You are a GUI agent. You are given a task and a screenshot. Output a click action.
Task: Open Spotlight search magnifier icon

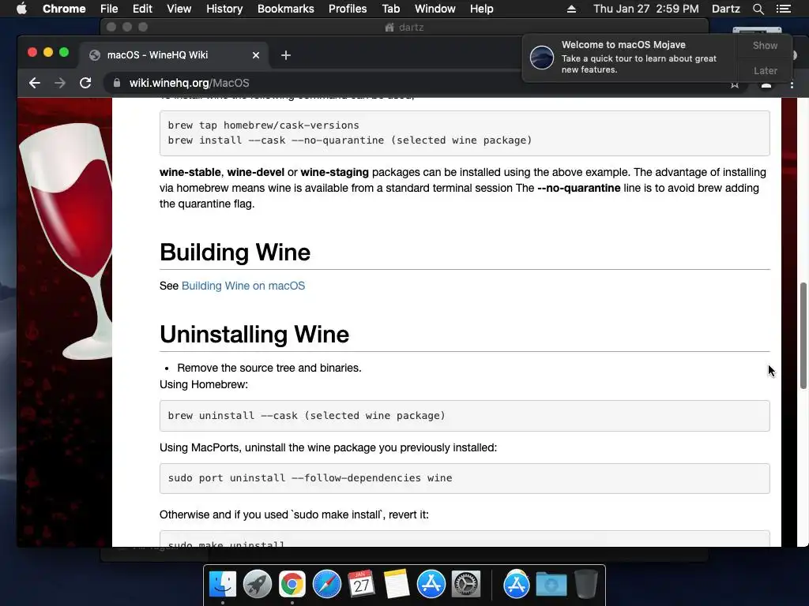point(758,9)
